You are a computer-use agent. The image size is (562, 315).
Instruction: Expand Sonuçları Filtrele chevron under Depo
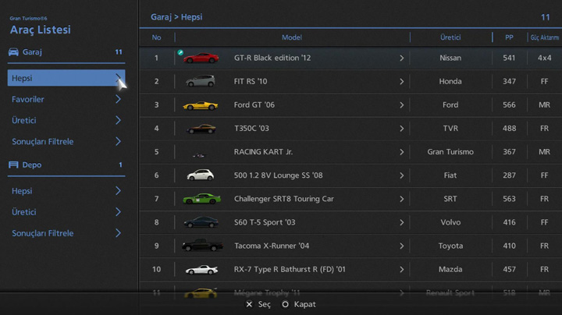click(x=118, y=233)
